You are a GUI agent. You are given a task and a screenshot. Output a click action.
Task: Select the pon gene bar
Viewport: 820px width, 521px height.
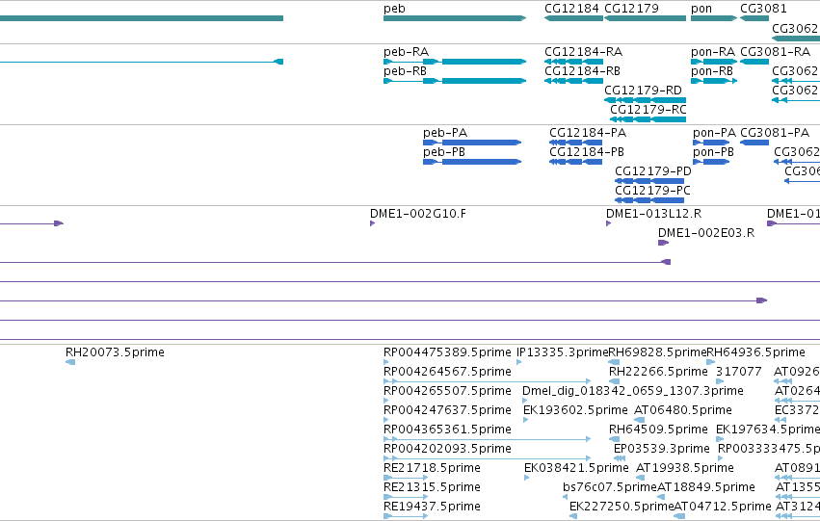pyautogui.click(x=714, y=18)
